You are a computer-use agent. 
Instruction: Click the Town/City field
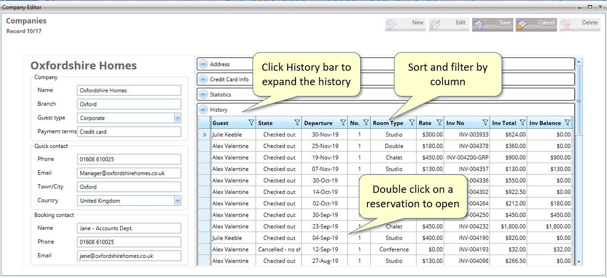click(x=129, y=187)
